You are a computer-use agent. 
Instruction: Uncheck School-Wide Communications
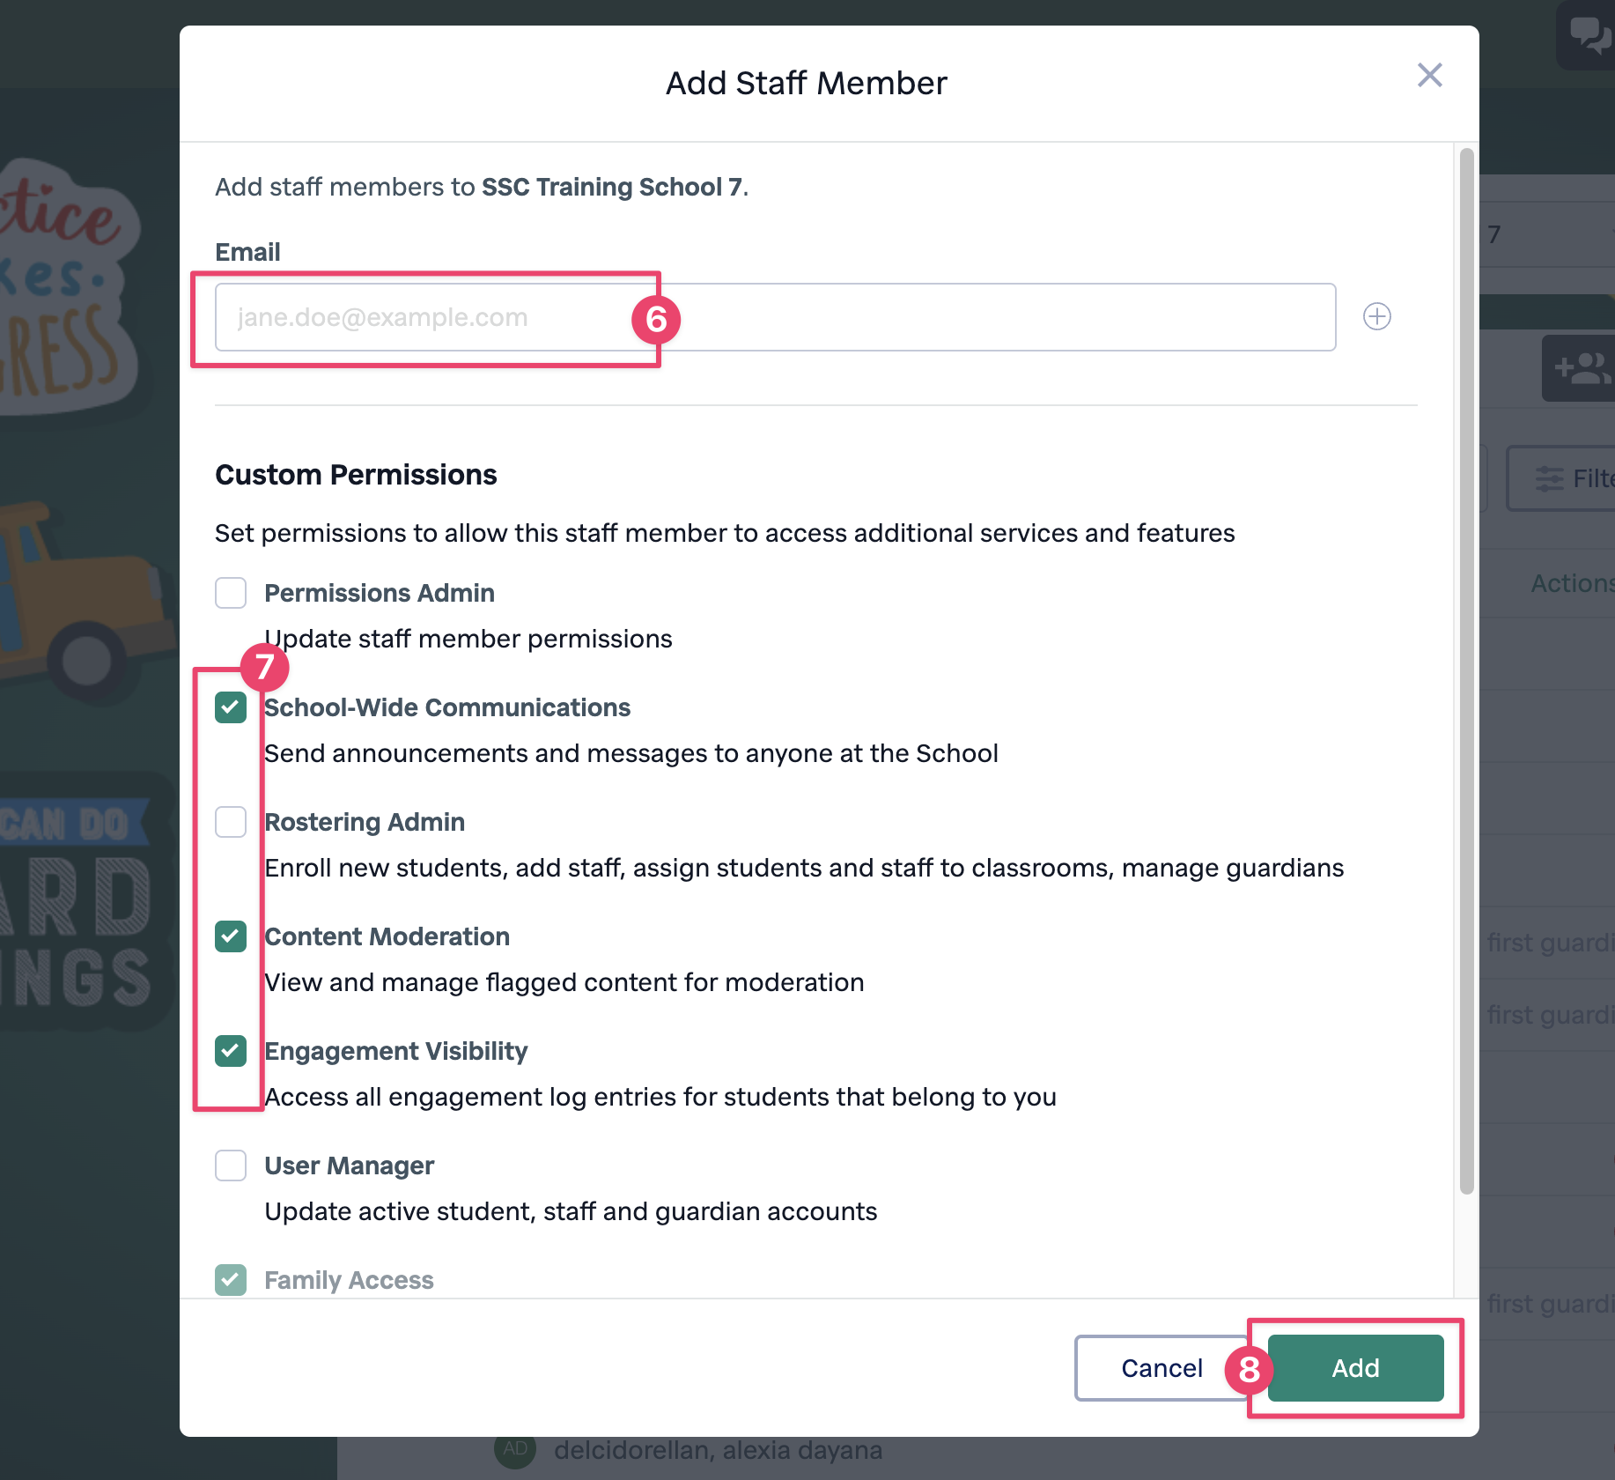231,707
